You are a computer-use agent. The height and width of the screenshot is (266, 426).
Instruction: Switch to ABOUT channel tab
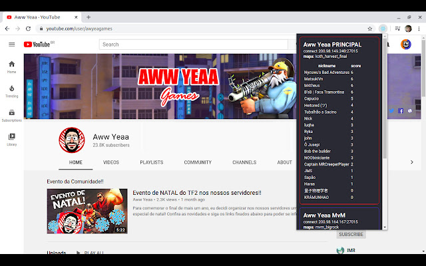tap(284, 162)
